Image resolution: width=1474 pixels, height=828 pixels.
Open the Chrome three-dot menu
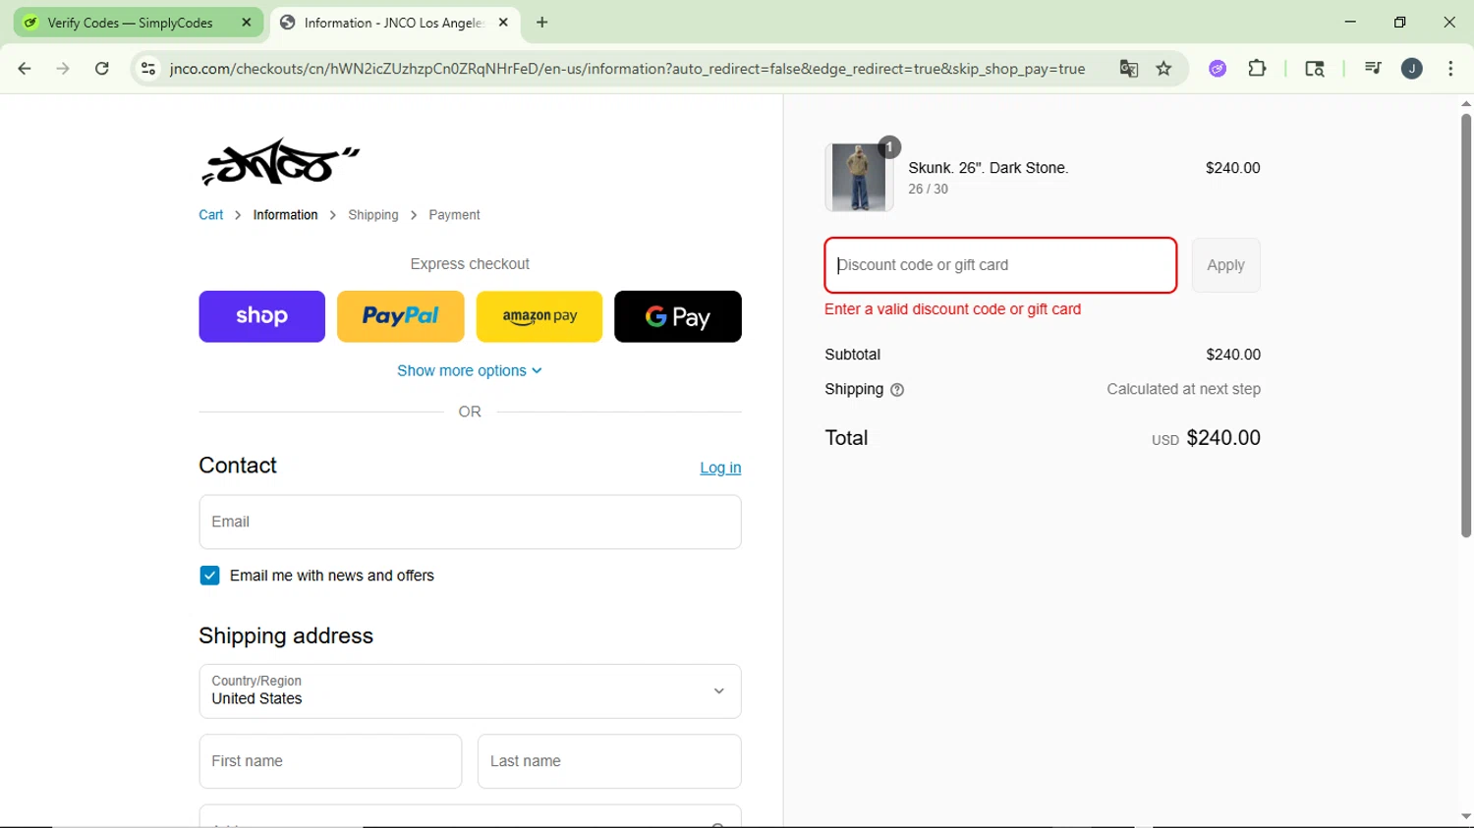click(1450, 69)
